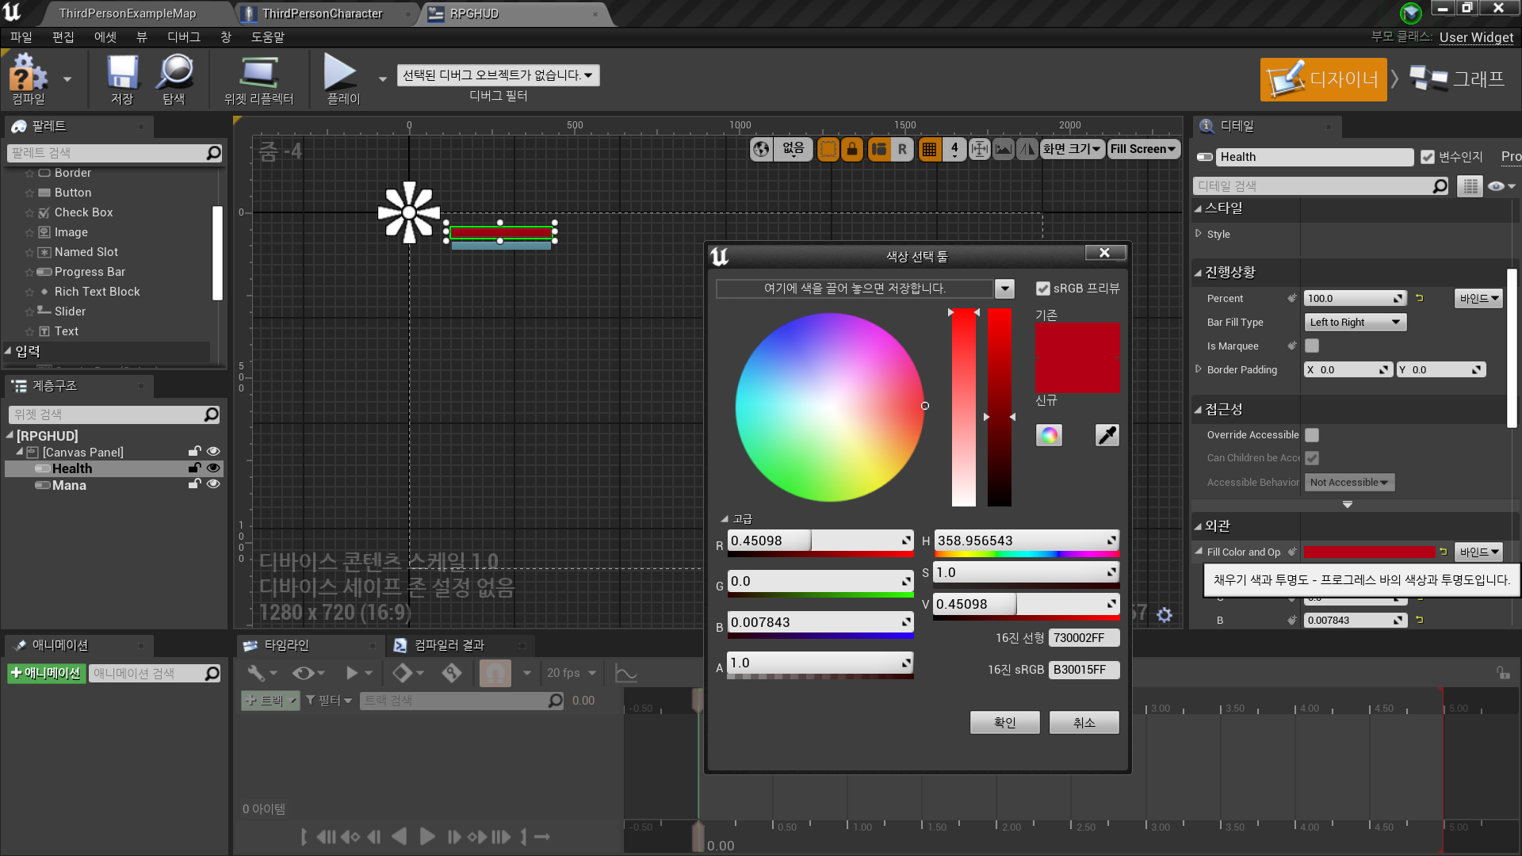
Task: Hide the Mana widget via eye icon
Action: (x=213, y=484)
